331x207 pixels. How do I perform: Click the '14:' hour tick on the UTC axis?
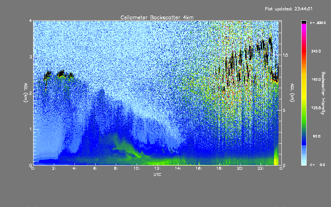[178, 168]
